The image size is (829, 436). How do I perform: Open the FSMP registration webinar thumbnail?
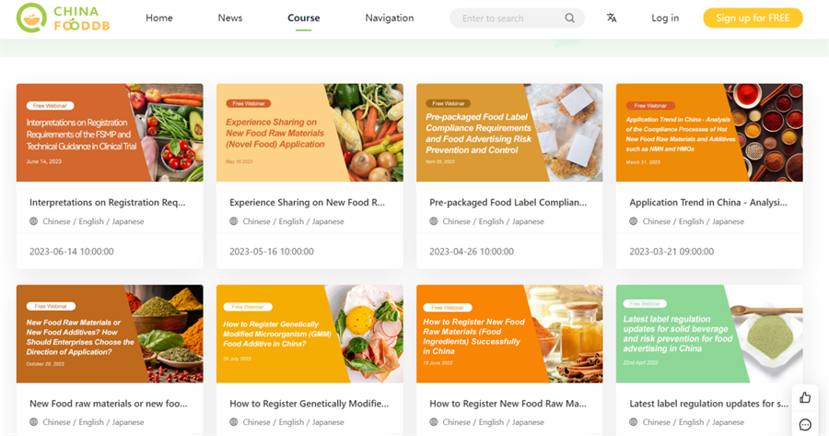[110, 133]
